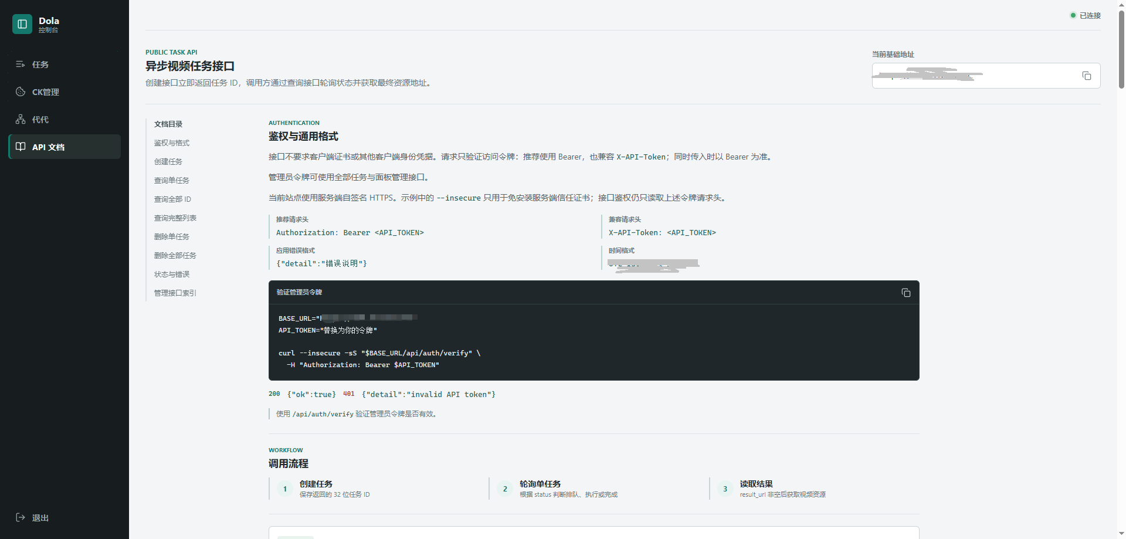Open 删除单任务 section
Viewport: 1126px width, 539px height.
coord(172,237)
